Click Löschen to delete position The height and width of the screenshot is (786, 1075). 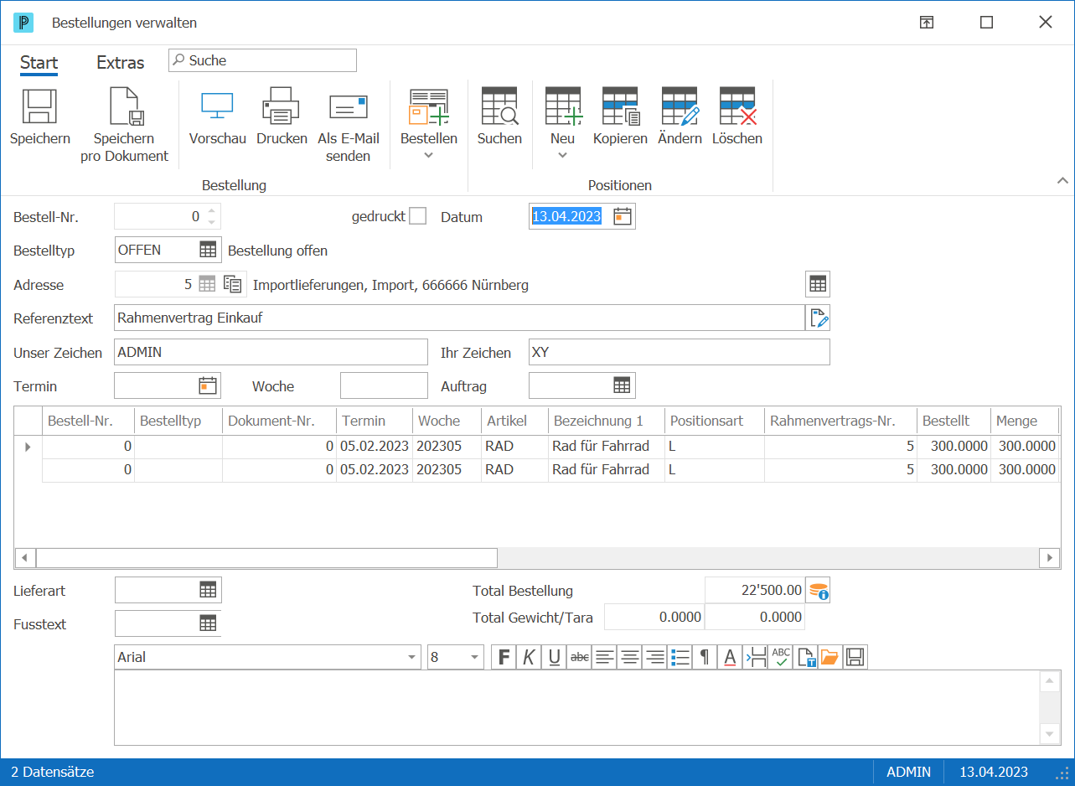tap(736, 106)
